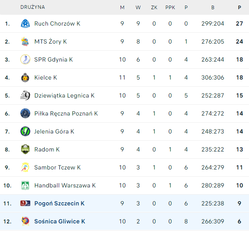Click the Handball Warszawa K logo
This screenshot has height=231, width=249.
pyautogui.click(x=25, y=185)
